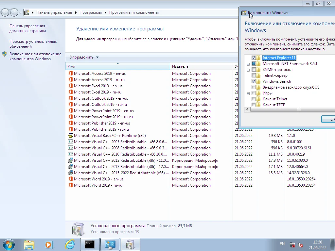Enable the SNMP-протокол component checkbox
Viewport: 335px width, 251px height.
pos(254,70)
